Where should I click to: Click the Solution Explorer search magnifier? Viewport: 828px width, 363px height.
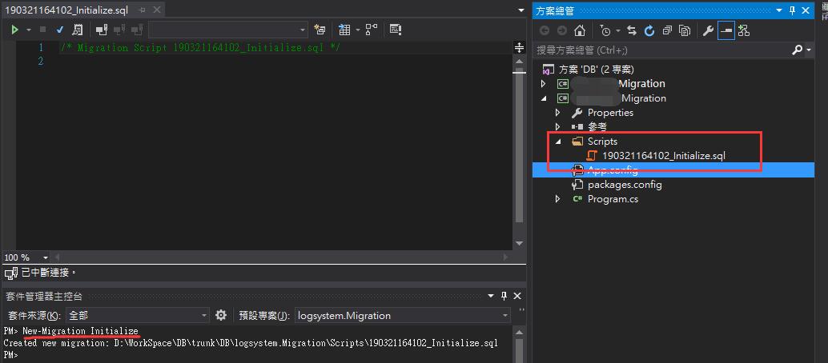click(797, 50)
